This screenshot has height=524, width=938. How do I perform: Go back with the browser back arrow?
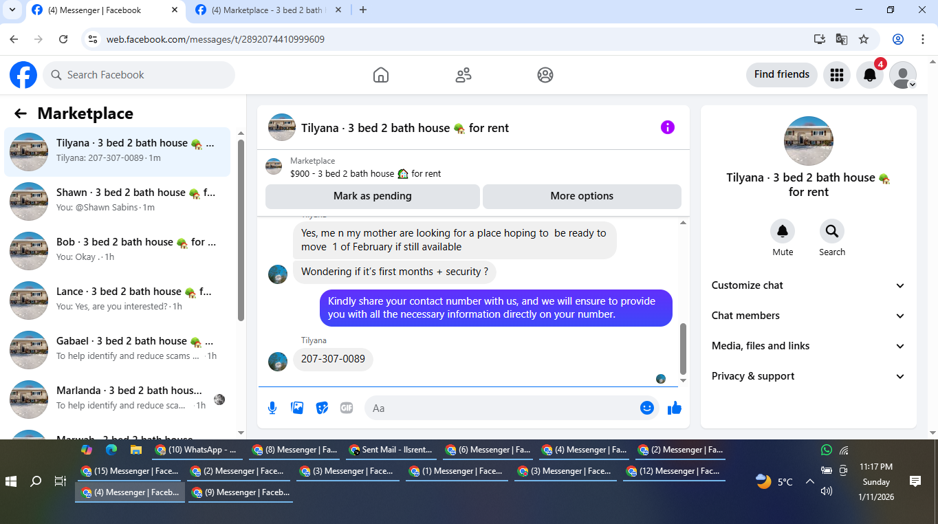(x=14, y=39)
